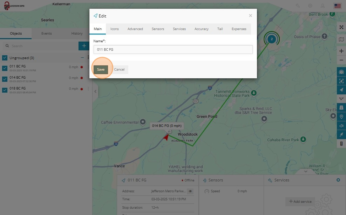Click the Add service button

coord(300,201)
